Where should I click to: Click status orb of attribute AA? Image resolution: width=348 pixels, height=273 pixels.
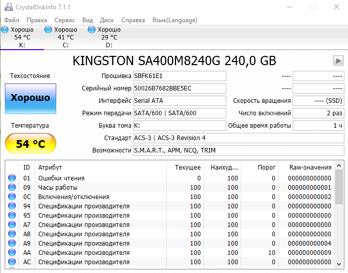pyautogui.click(x=12, y=252)
